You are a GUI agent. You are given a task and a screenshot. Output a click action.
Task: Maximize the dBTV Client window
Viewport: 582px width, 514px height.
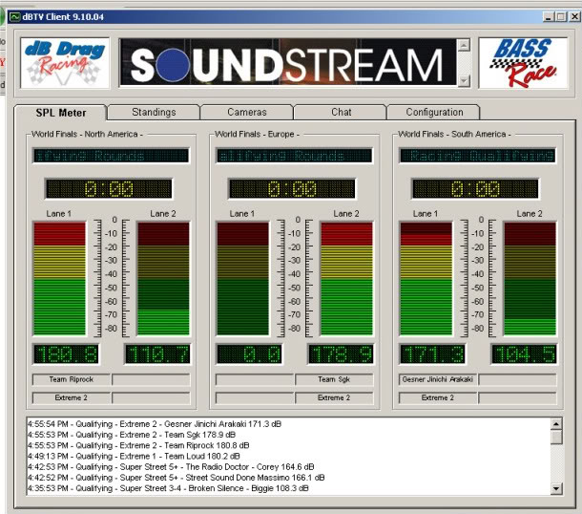561,17
